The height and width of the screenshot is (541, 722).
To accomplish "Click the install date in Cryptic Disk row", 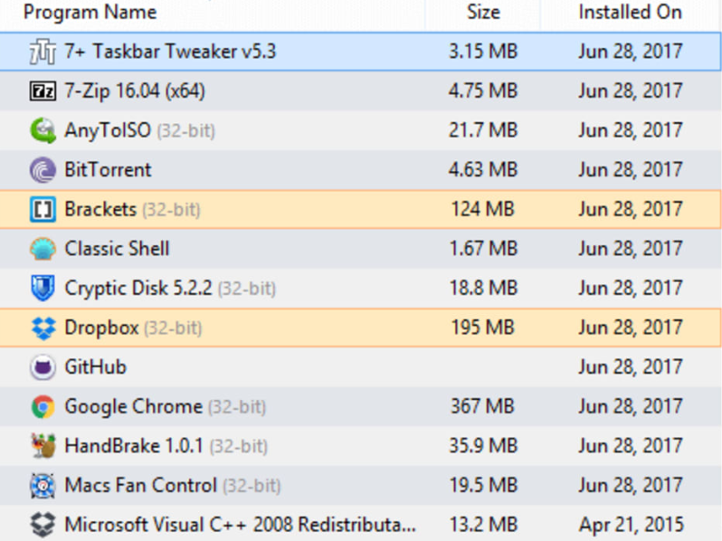I will pyautogui.click(x=630, y=289).
